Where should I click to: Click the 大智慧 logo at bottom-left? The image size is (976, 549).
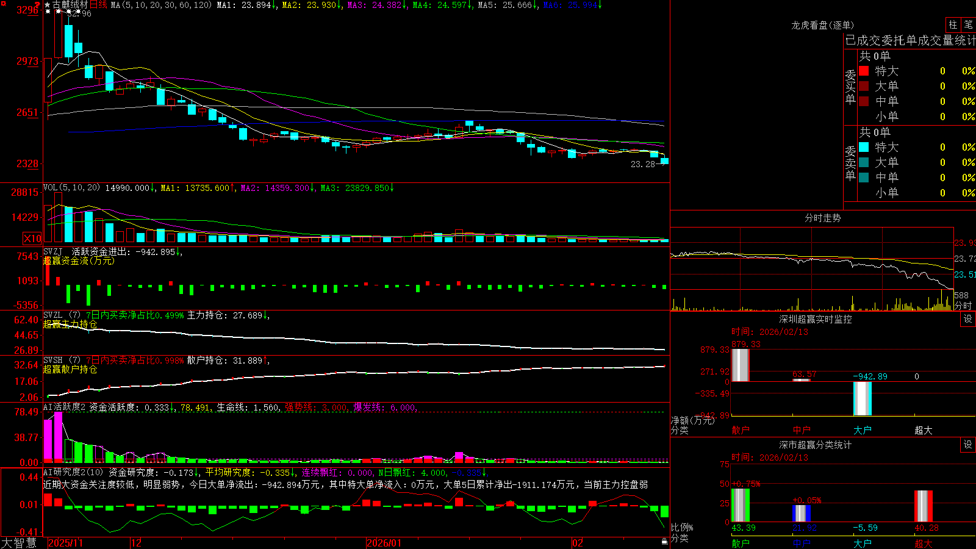[x=19, y=542]
